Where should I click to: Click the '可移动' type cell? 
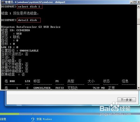(73, 88)
